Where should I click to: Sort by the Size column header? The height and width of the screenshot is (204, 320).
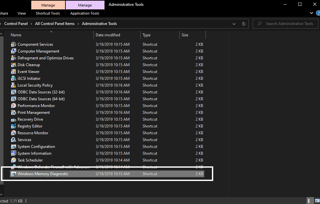click(x=192, y=35)
